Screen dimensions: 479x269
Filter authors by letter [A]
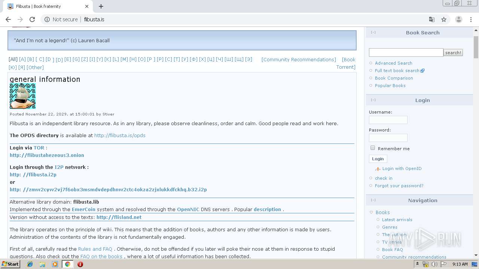(x=22, y=59)
